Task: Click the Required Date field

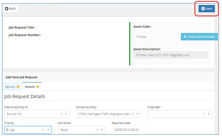Action: [x=131, y=130]
